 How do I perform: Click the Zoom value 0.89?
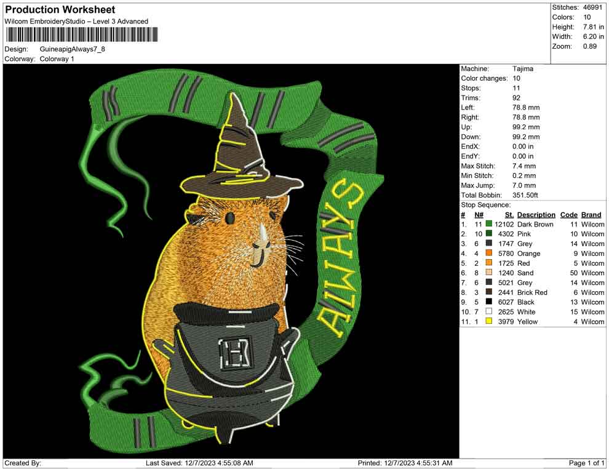click(589, 46)
